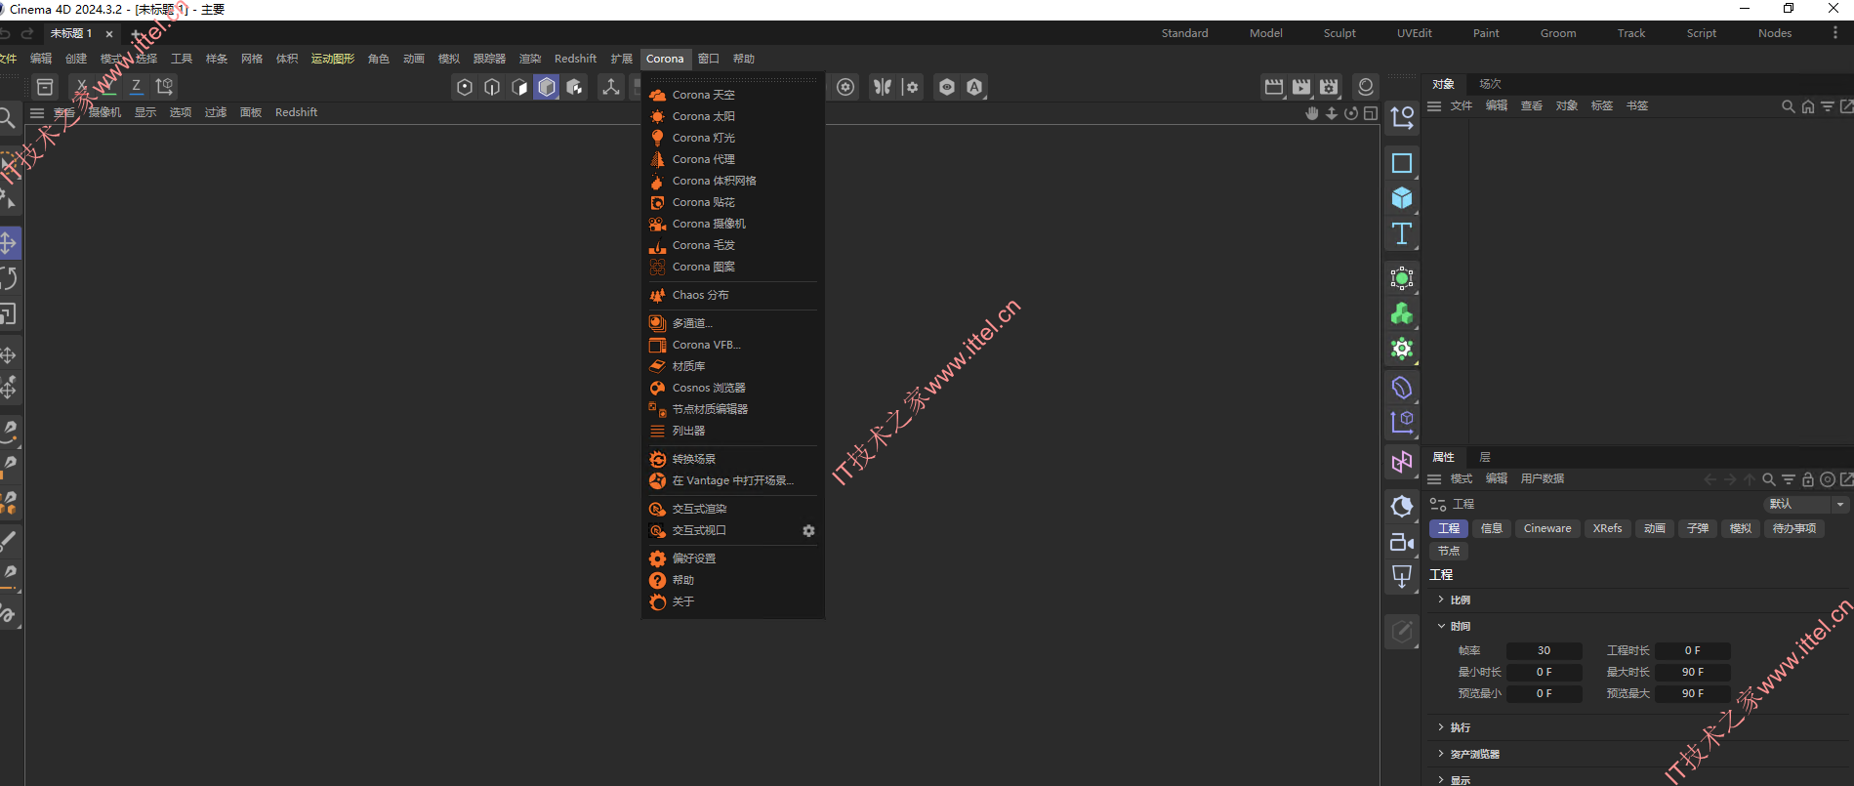Switch to the Nodes layout
The image size is (1854, 786).
[x=1775, y=33]
